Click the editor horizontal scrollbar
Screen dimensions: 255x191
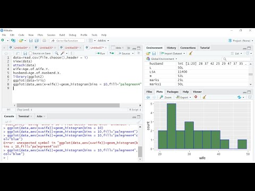(x=68, y=105)
